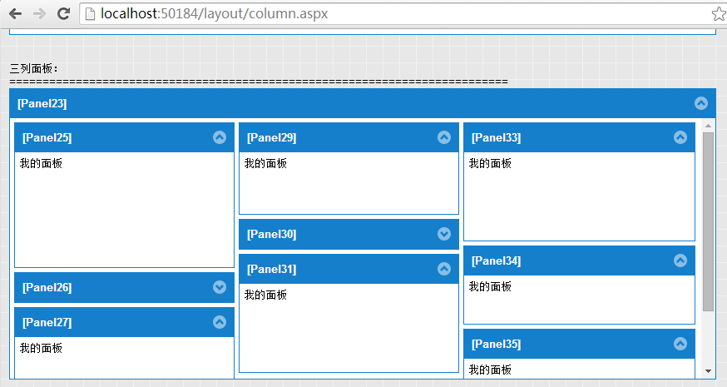727x387 pixels.
Task: Collapse Panel33 with its up-arrow icon
Action: coord(680,137)
